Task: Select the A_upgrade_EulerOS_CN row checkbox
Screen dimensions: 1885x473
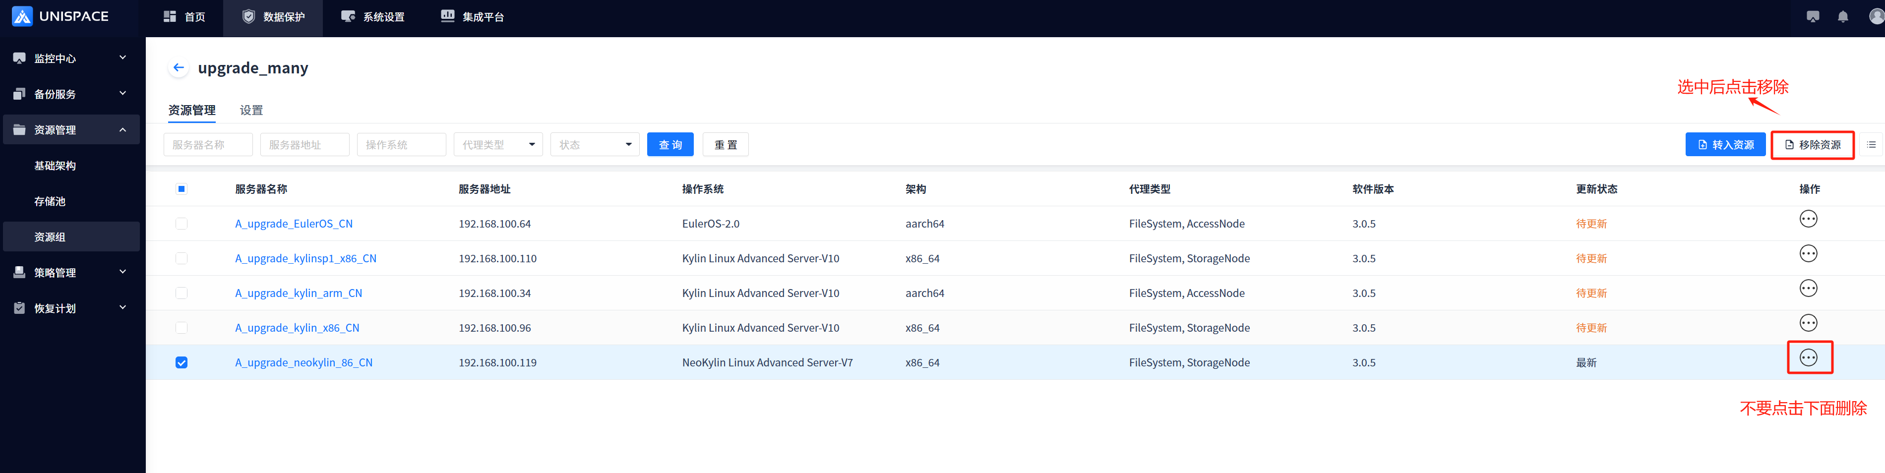Action: pos(182,224)
